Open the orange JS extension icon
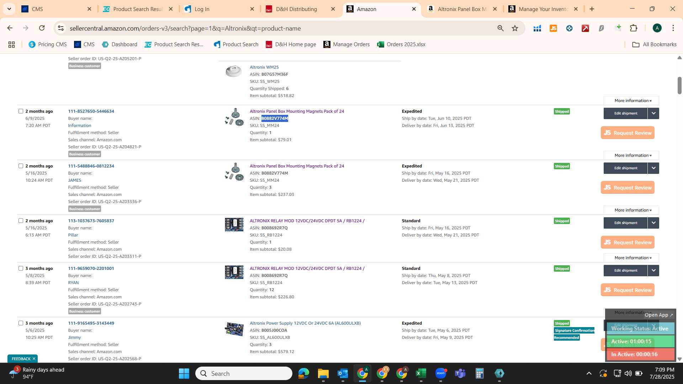Screen dimensions: 683x384 (553, 28)
